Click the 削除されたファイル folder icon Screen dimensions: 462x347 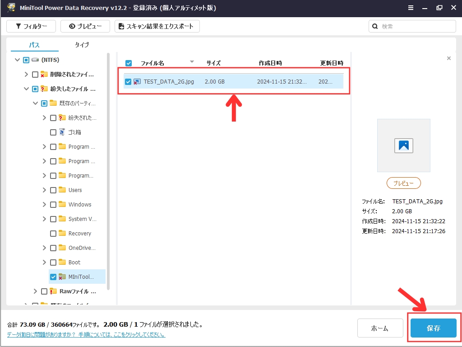(x=44, y=74)
